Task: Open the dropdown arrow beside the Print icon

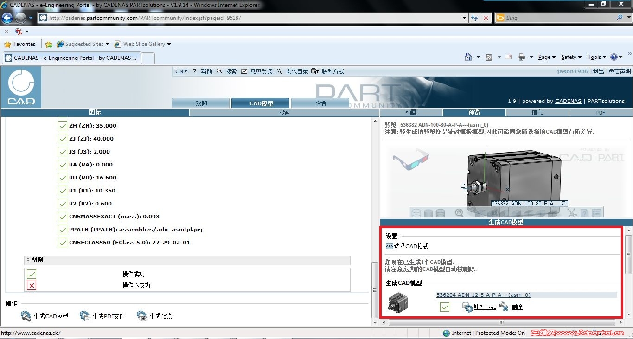Action: 531,57
